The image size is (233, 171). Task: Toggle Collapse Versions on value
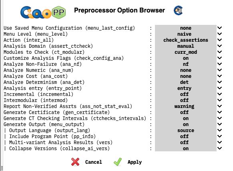click(x=186, y=149)
